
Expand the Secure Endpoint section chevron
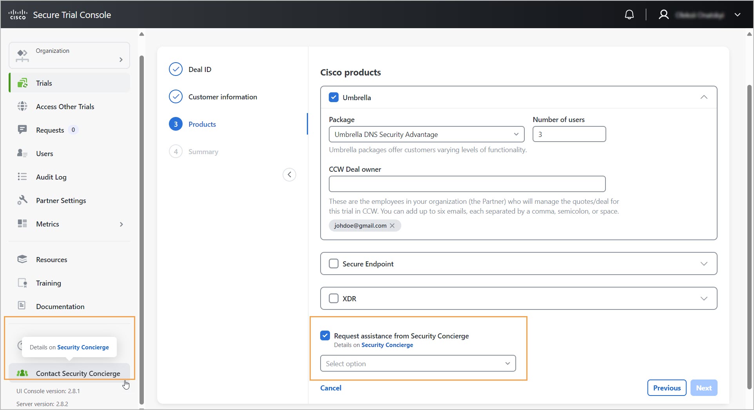click(704, 264)
